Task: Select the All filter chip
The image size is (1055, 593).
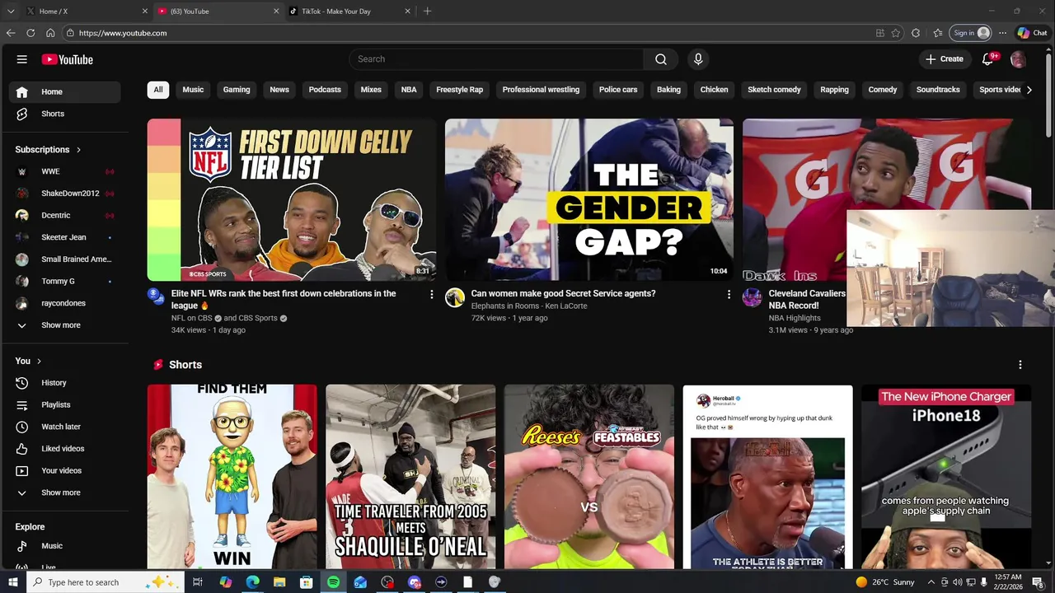Action: [x=158, y=90]
